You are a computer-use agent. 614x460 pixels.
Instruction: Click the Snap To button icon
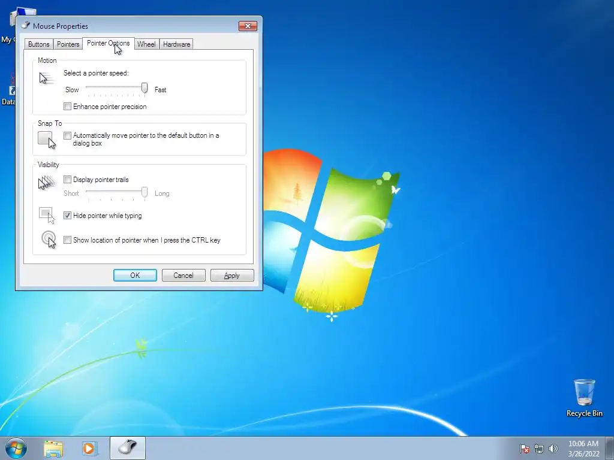point(47,140)
